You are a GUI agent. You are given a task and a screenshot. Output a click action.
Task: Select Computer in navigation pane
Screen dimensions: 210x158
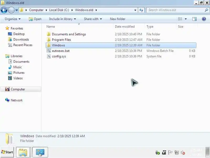(x=21, y=89)
